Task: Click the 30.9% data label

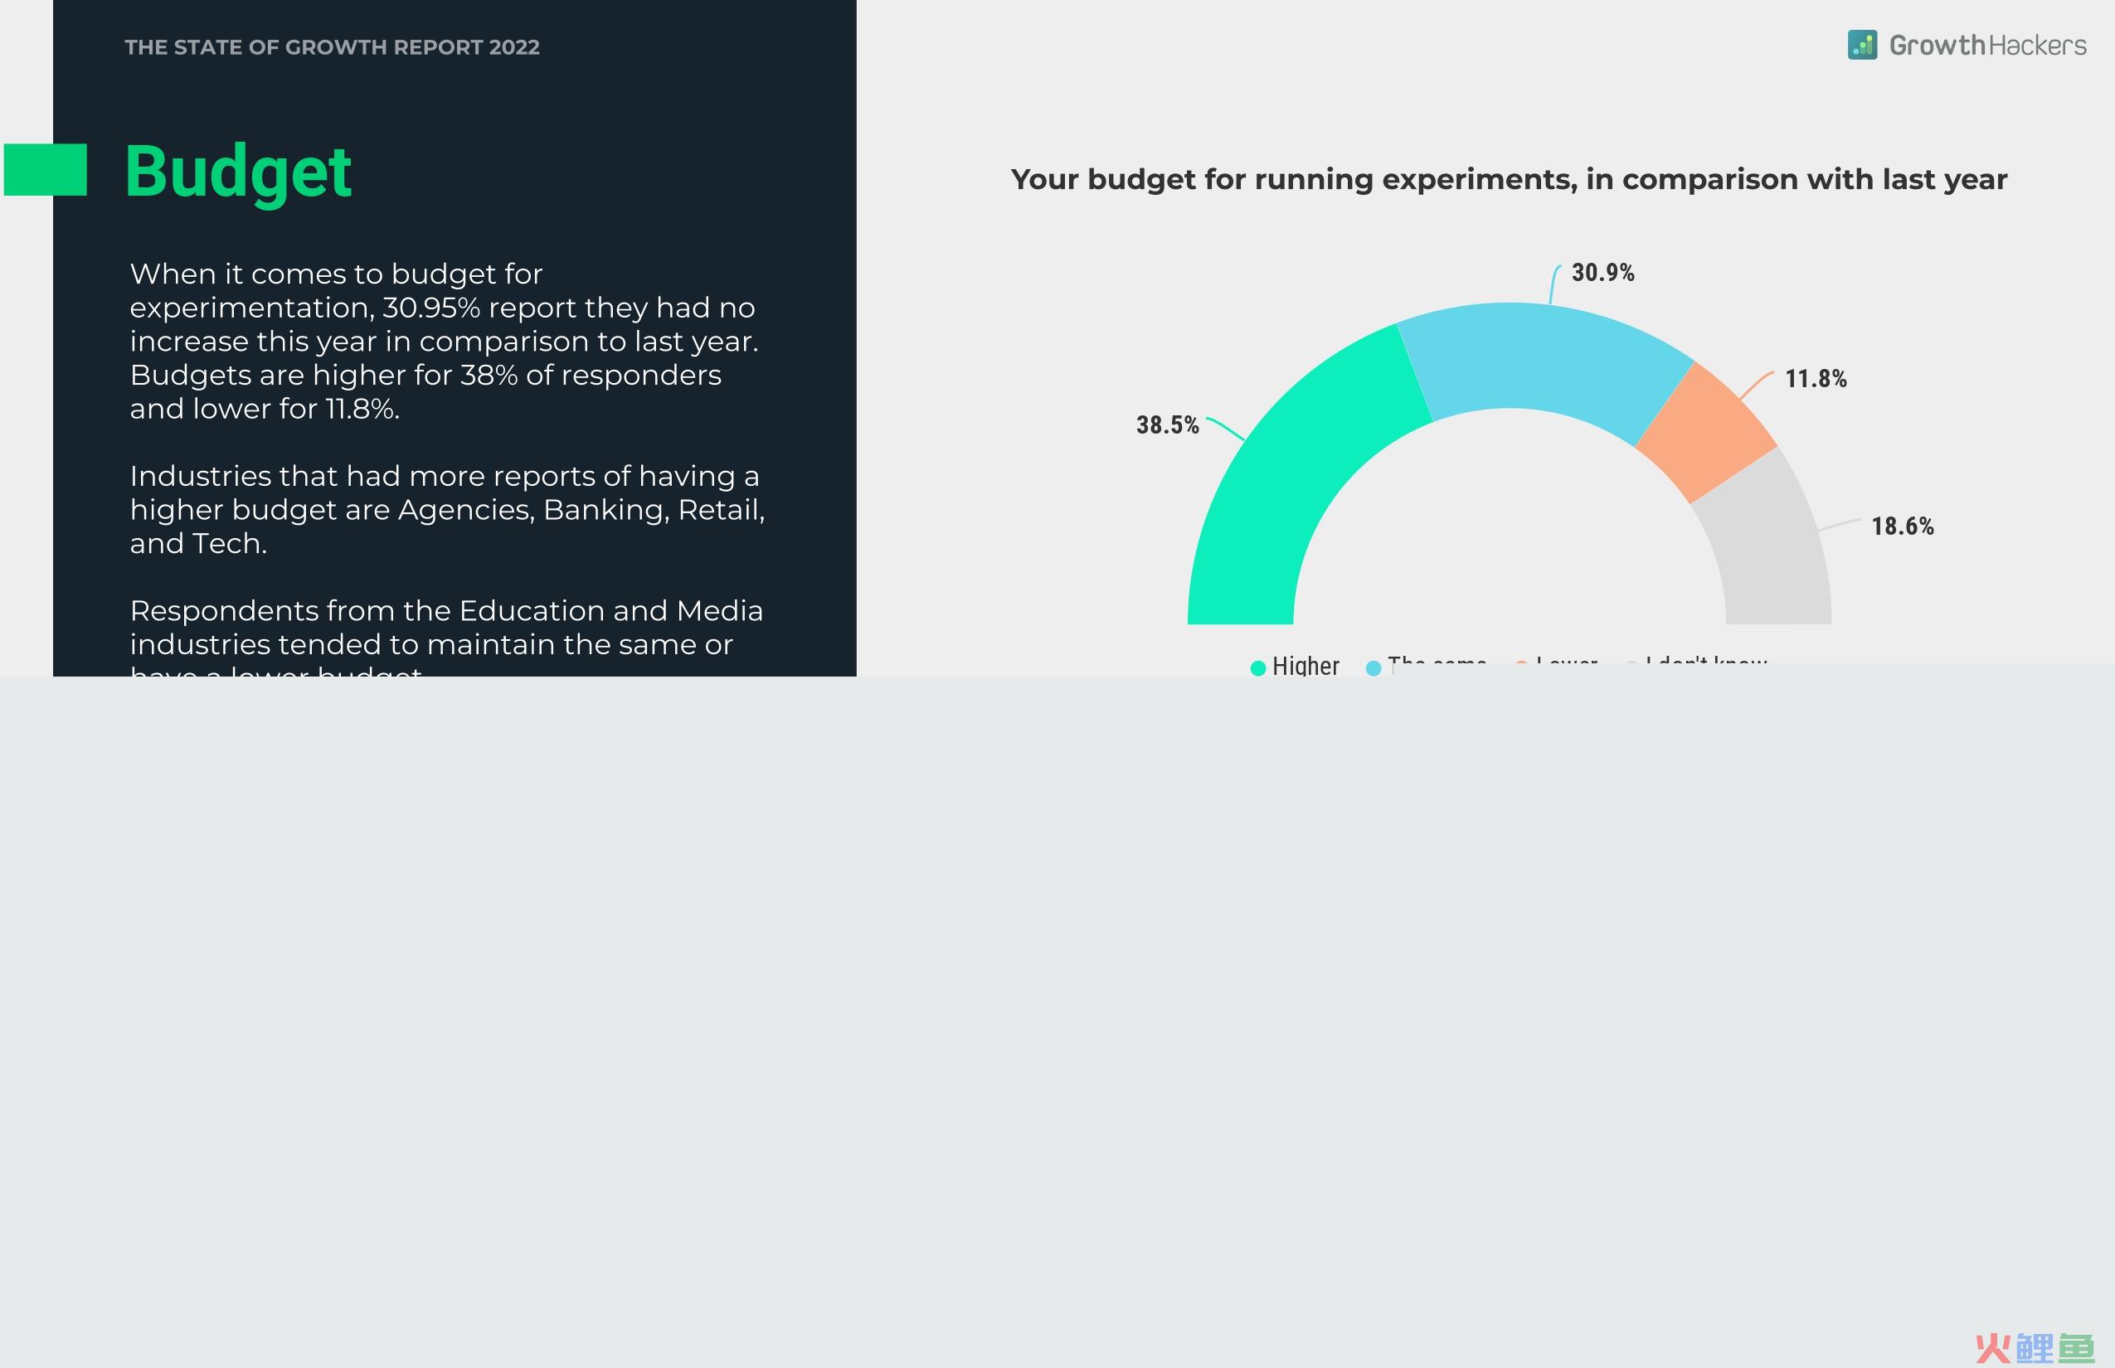Action: coord(1602,273)
